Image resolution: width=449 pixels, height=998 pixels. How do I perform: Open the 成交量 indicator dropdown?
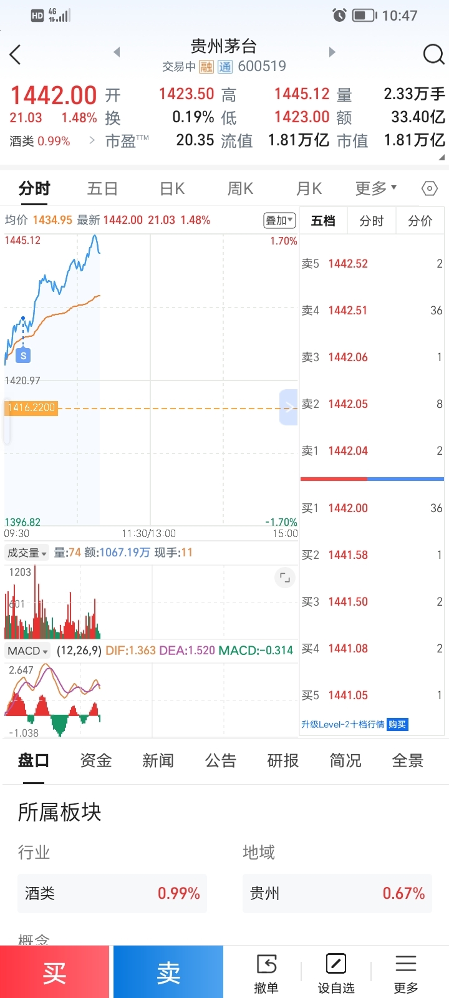coord(27,553)
